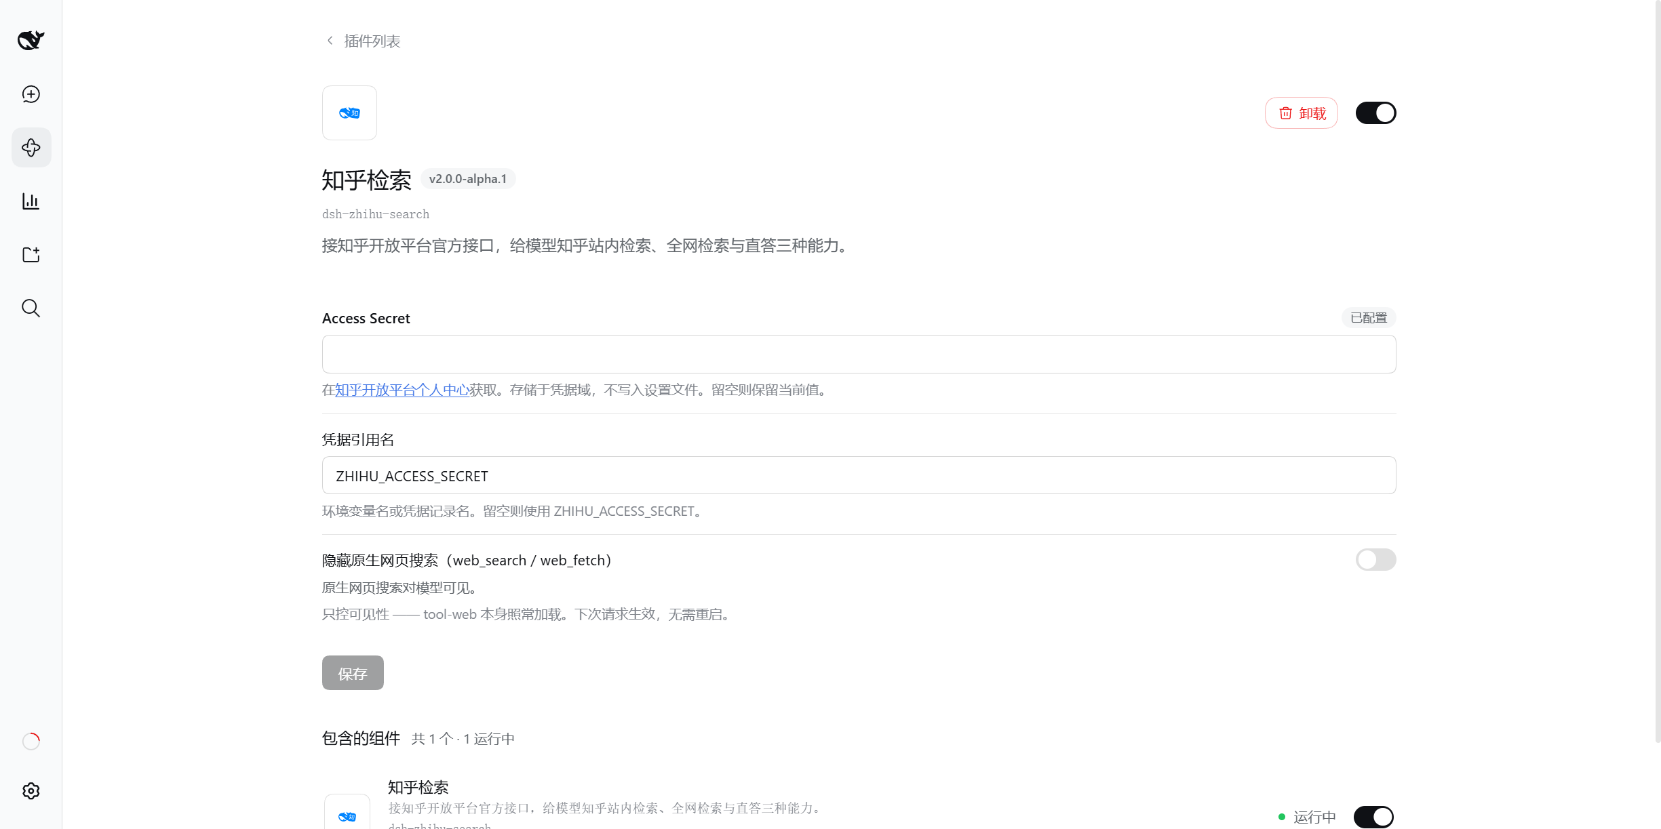This screenshot has height=829, width=1661.
Task: Click the dsh-zhihu-search identifier text
Action: [376, 214]
